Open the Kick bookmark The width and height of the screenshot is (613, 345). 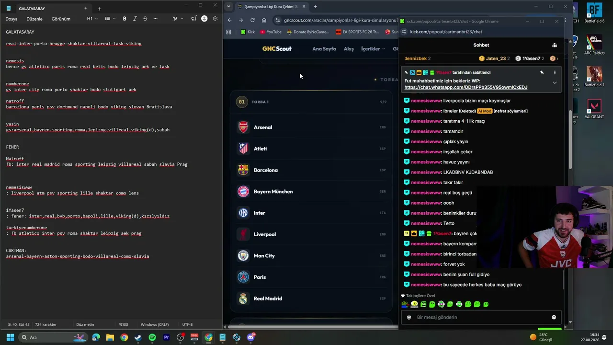[248, 32]
